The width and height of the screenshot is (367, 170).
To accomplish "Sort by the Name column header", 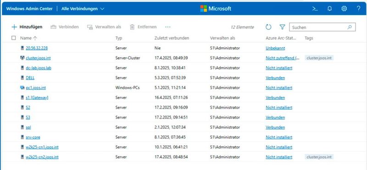I will [x=28, y=38].
